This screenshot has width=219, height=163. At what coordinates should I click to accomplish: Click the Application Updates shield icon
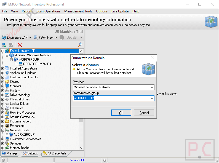pos(7,73)
